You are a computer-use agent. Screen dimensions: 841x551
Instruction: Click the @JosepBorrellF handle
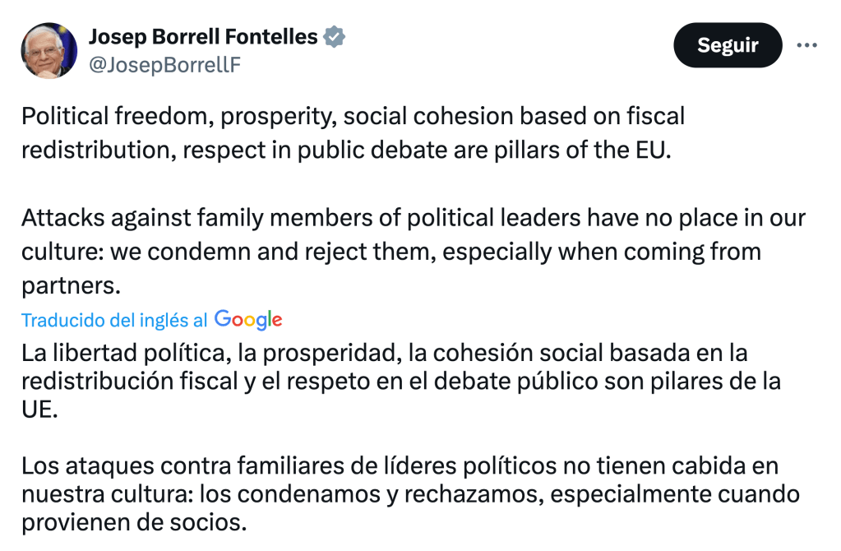pyautogui.click(x=164, y=66)
